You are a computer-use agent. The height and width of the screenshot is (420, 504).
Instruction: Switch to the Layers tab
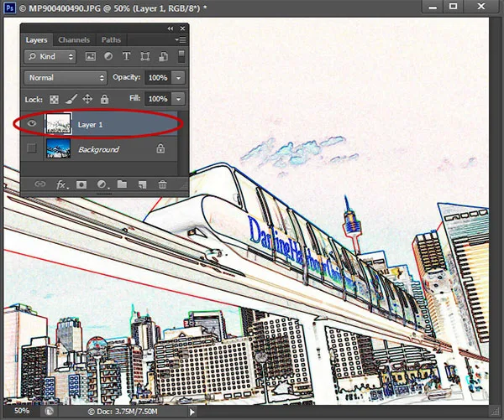[x=36, y=40]
